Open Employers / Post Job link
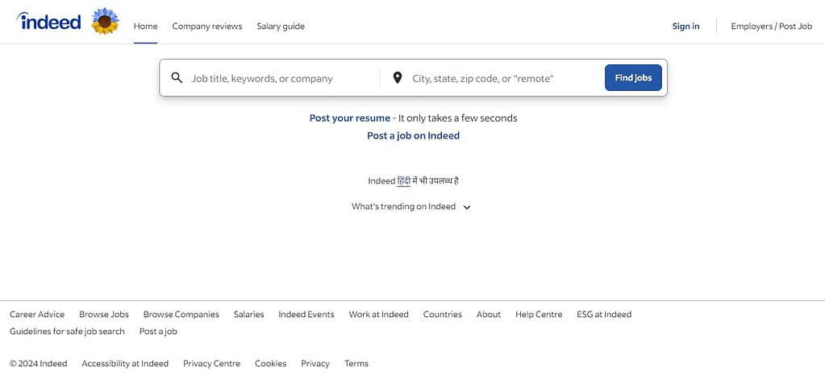 771,26
